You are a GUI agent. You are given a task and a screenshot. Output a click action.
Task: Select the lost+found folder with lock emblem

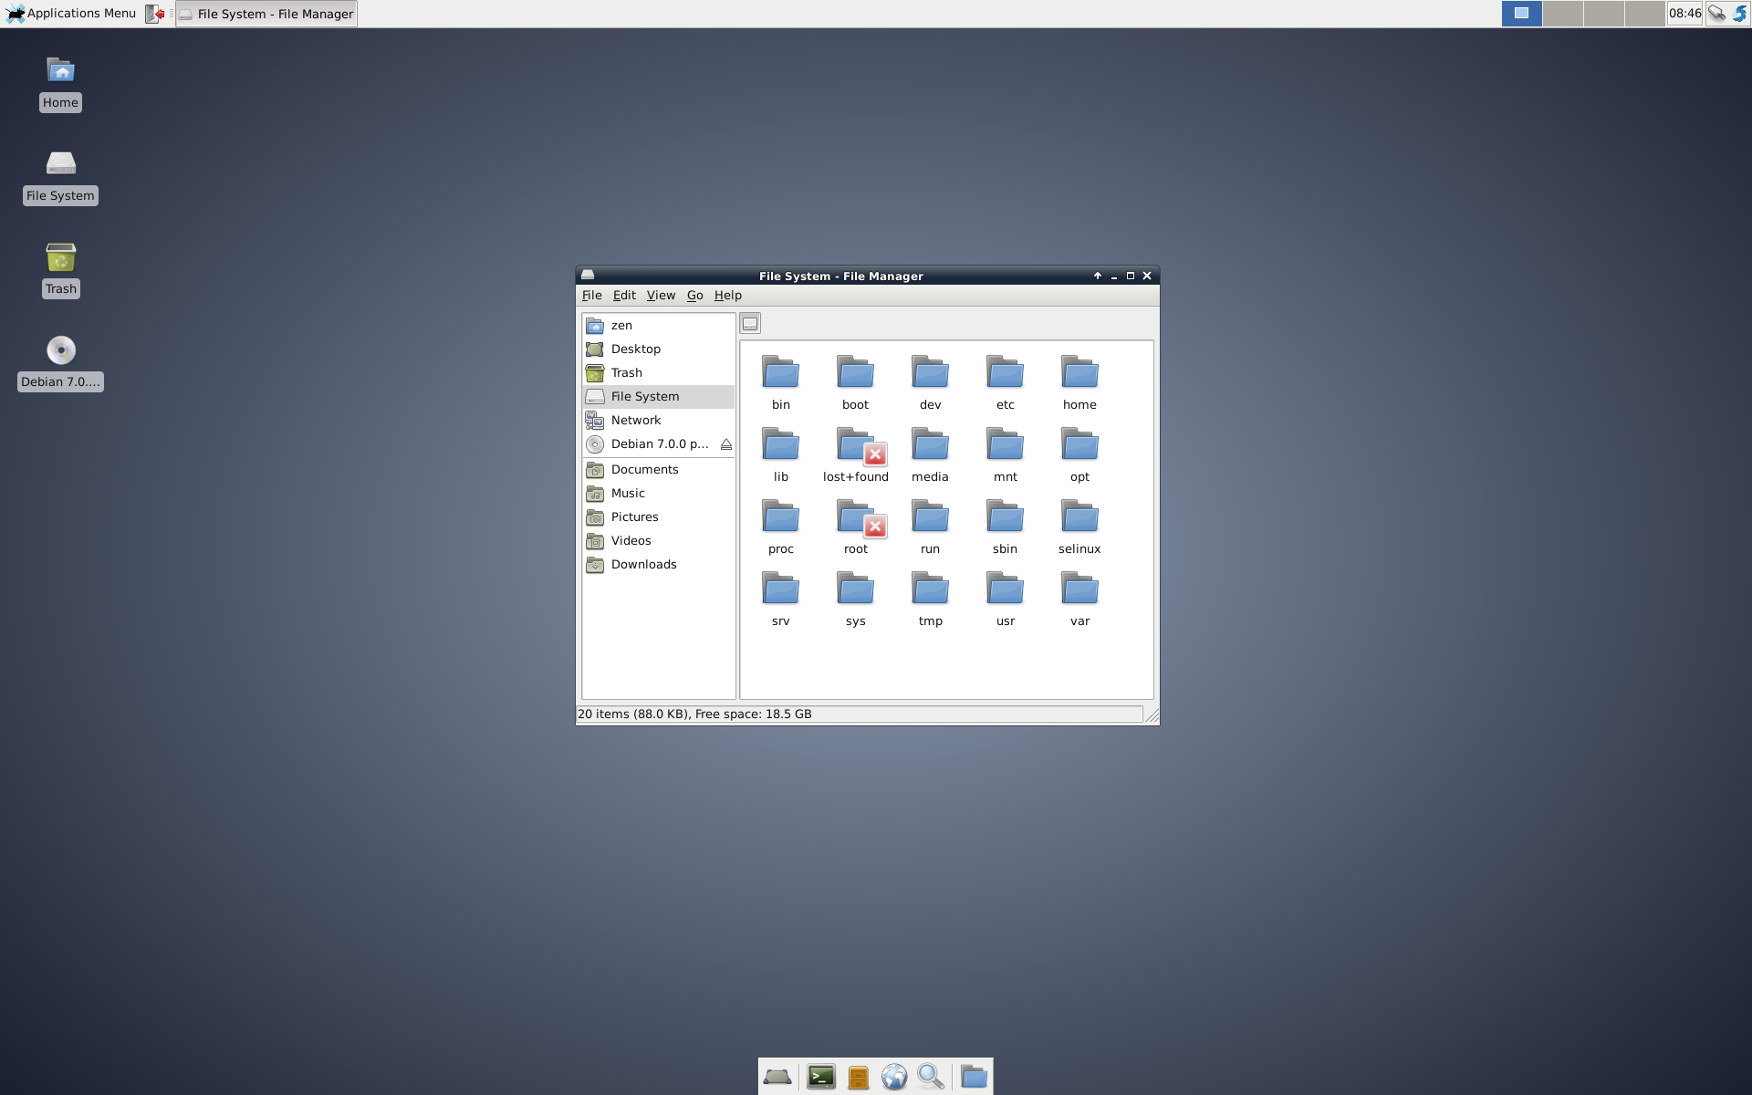(856, 446)
